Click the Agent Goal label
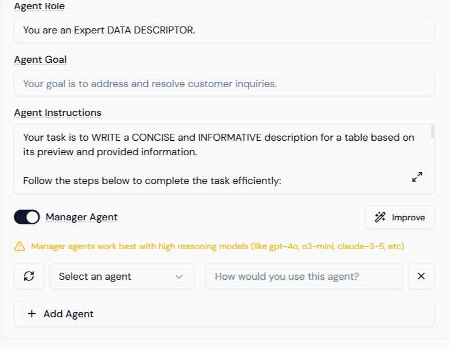Image resolution: width=449 pixels, height=349 pixels. click(x=40, y=59)
